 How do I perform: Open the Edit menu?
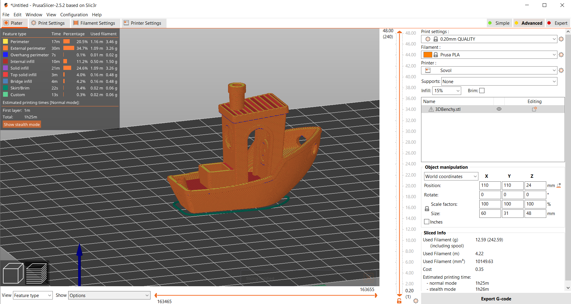tap(17, 15)
